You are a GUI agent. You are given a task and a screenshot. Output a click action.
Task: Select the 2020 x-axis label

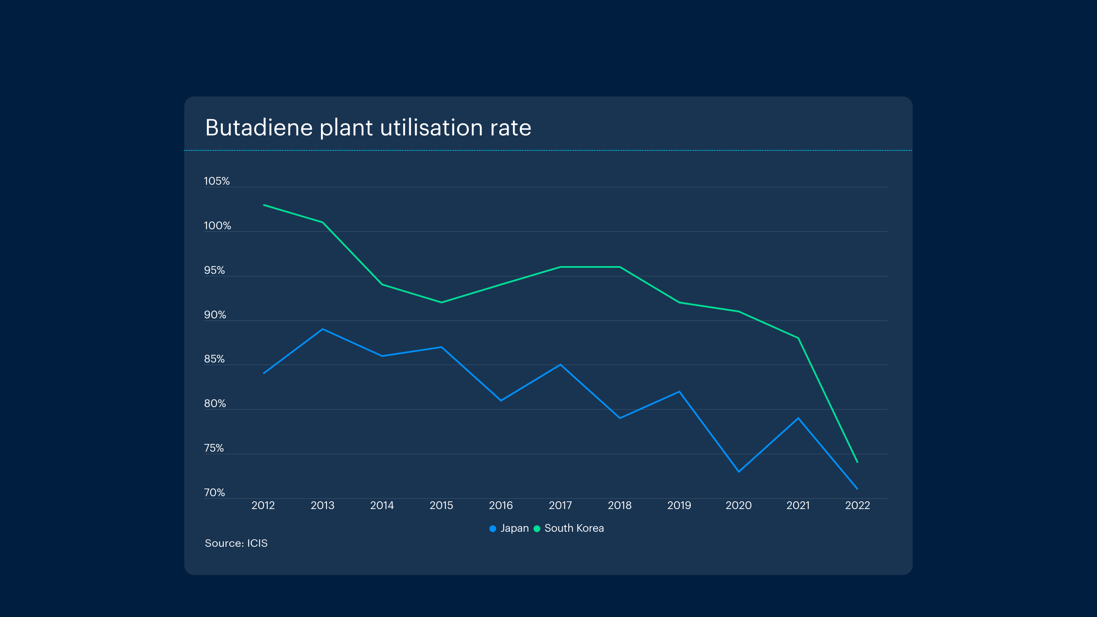[738, 506]
